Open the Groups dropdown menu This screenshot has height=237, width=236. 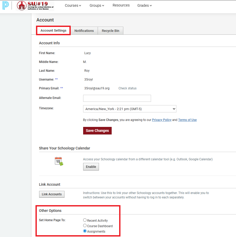(x=97, y=5)
